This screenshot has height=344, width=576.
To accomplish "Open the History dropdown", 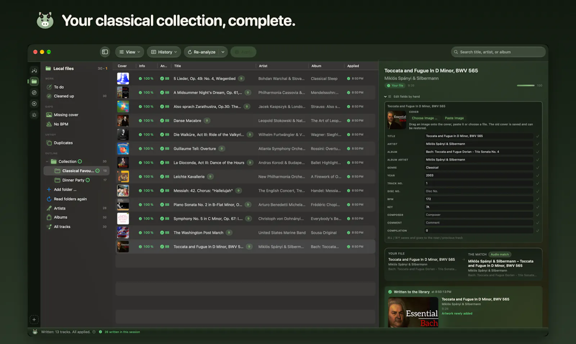I will (x=164, y=52).
